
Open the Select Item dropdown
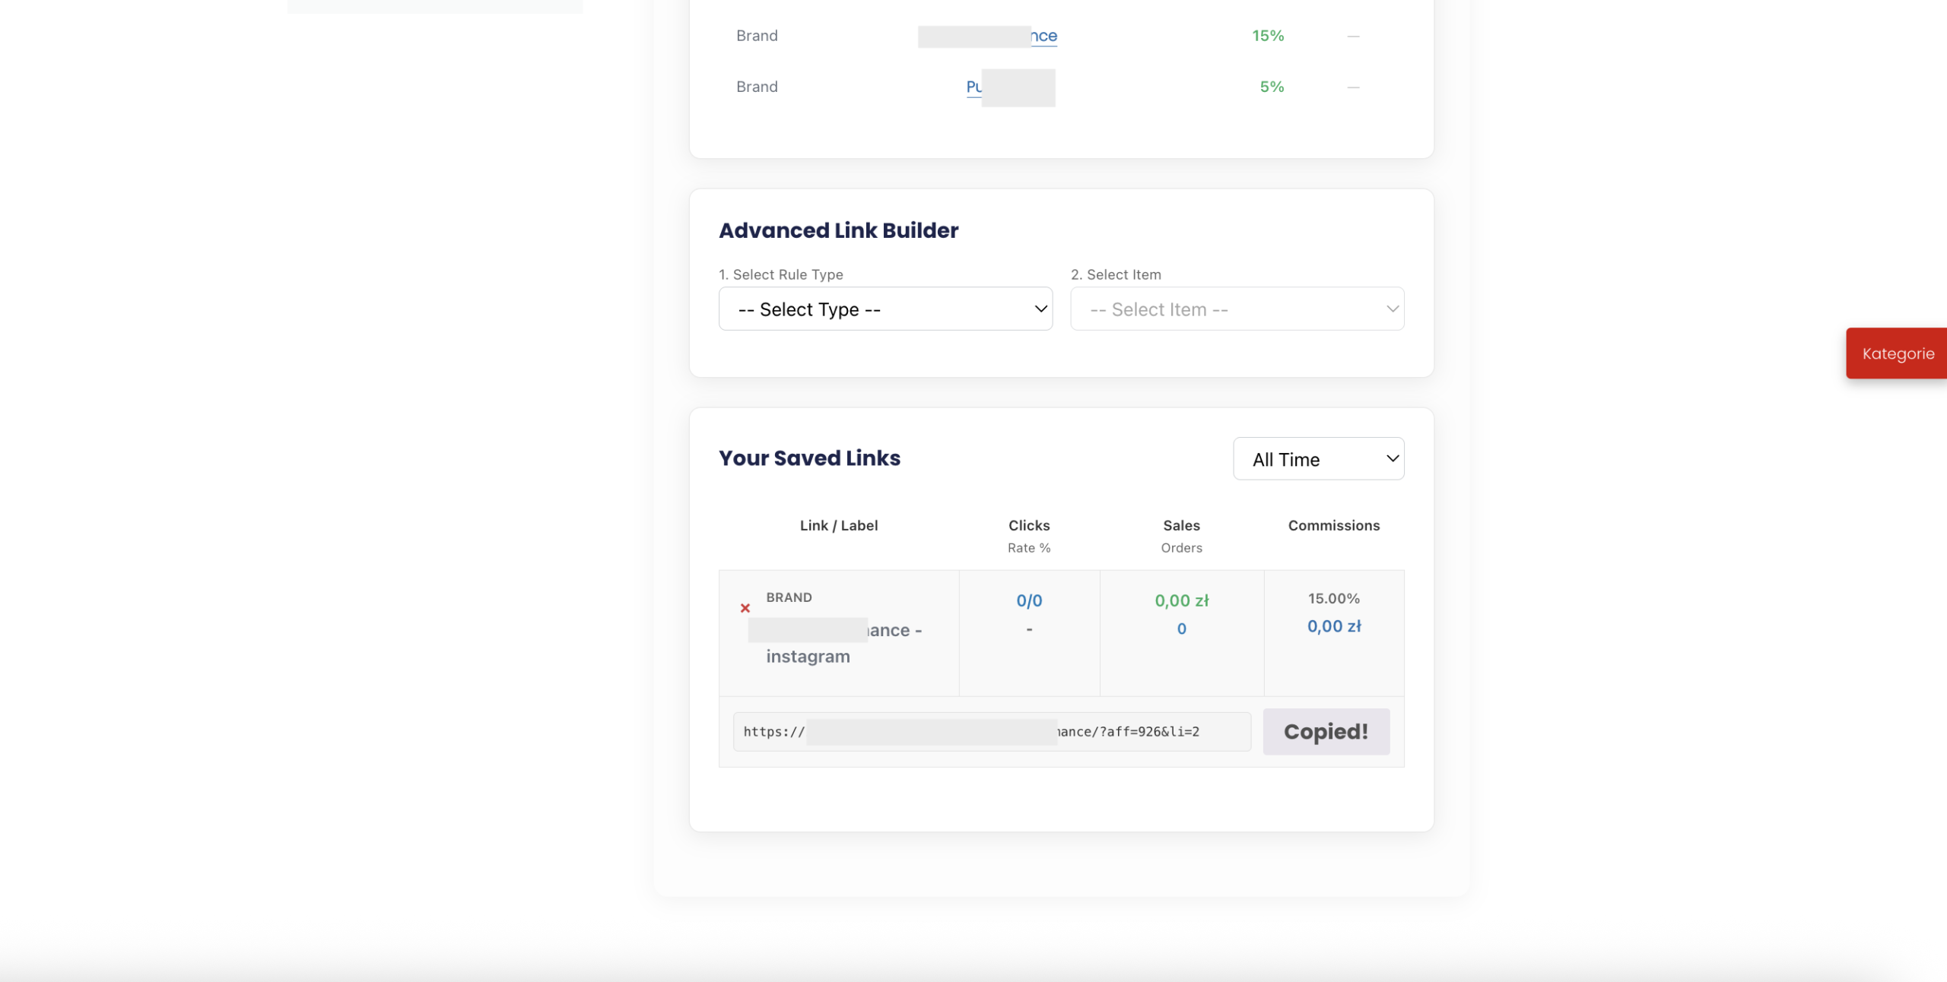point(1237,309)
